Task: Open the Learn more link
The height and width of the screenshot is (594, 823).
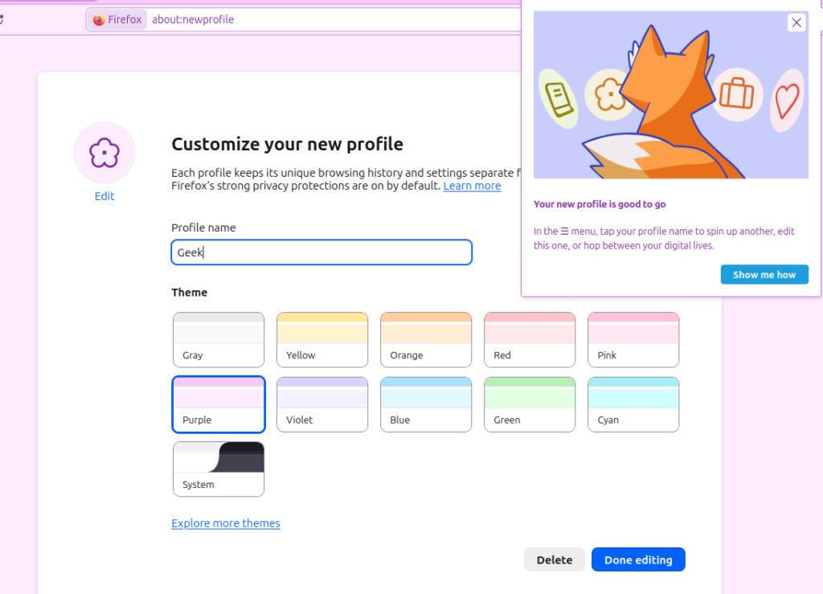Action: pyautogui.click(x=472, y=185)
